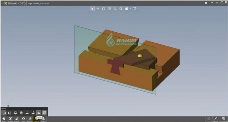Image resolution: width=228 pixels, height=122 pixels.
Task: Open Help using the question mark
Action: pyautogui.click(x=212, y=3)
